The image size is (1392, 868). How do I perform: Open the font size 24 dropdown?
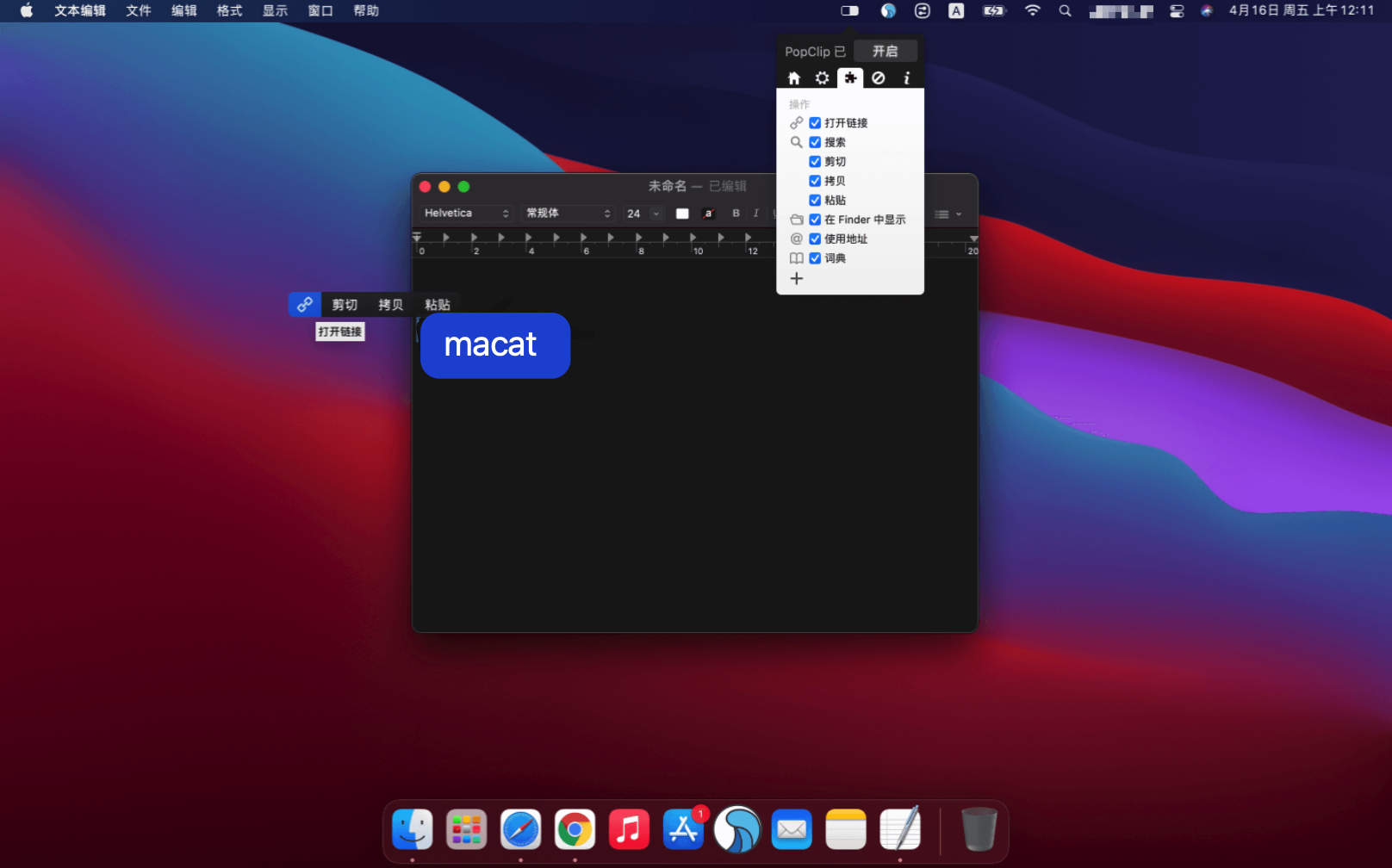click(x=656, y=214)
